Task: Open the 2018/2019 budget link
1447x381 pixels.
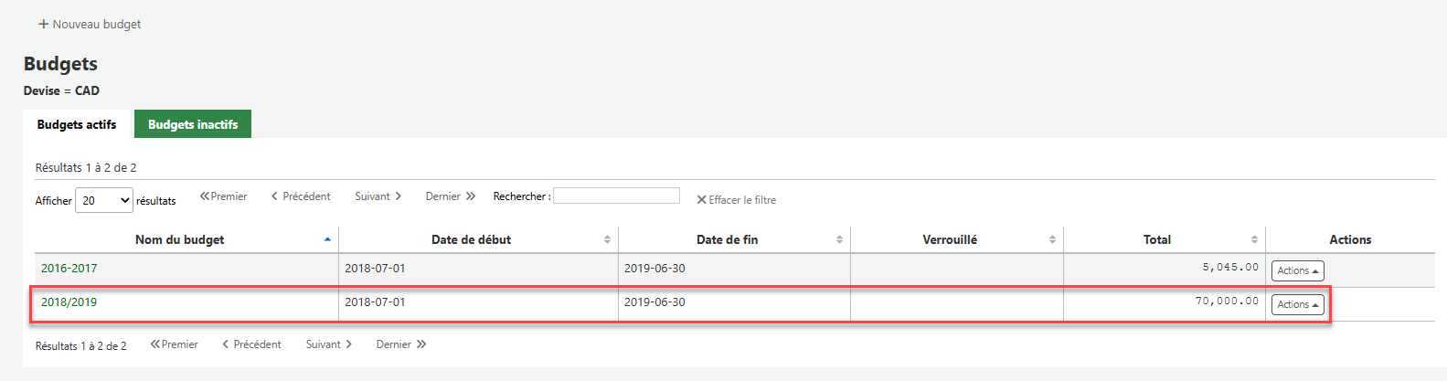Action: [69, 302]
